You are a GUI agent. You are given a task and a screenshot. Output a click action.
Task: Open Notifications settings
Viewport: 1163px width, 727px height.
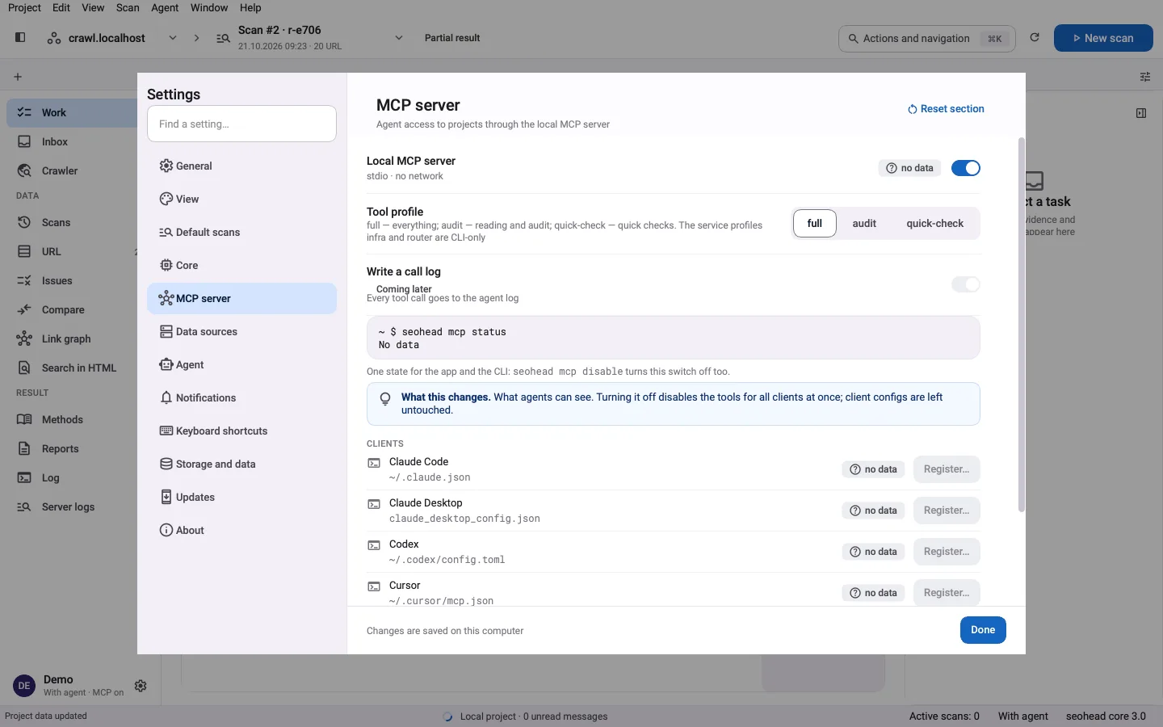click(x=241, y=397)
